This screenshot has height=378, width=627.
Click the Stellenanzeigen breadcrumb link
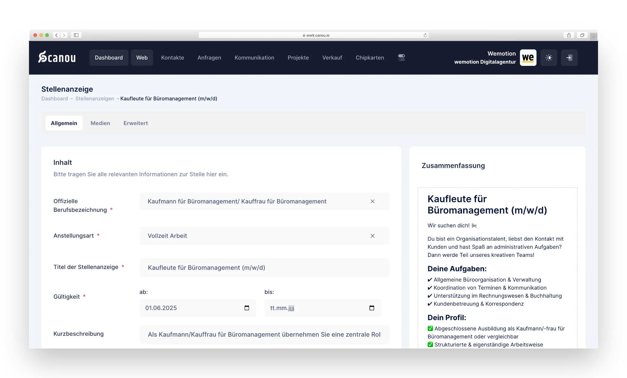click(x=95, y=99)
